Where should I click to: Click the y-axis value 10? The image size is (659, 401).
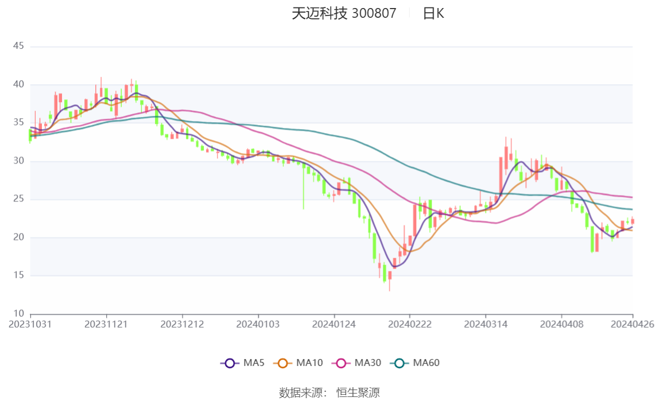pos(18,314)
